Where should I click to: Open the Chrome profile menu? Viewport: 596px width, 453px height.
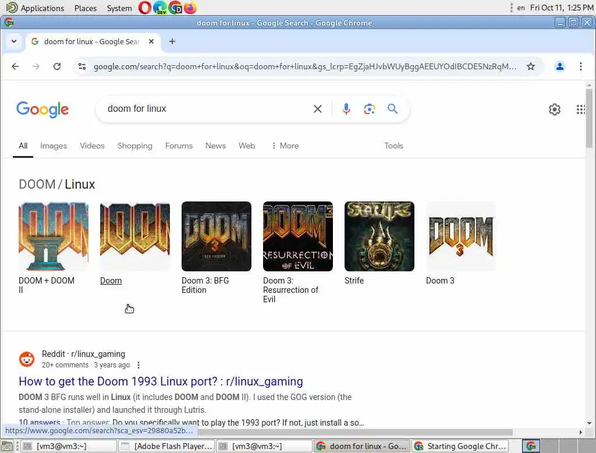(559, 66)
